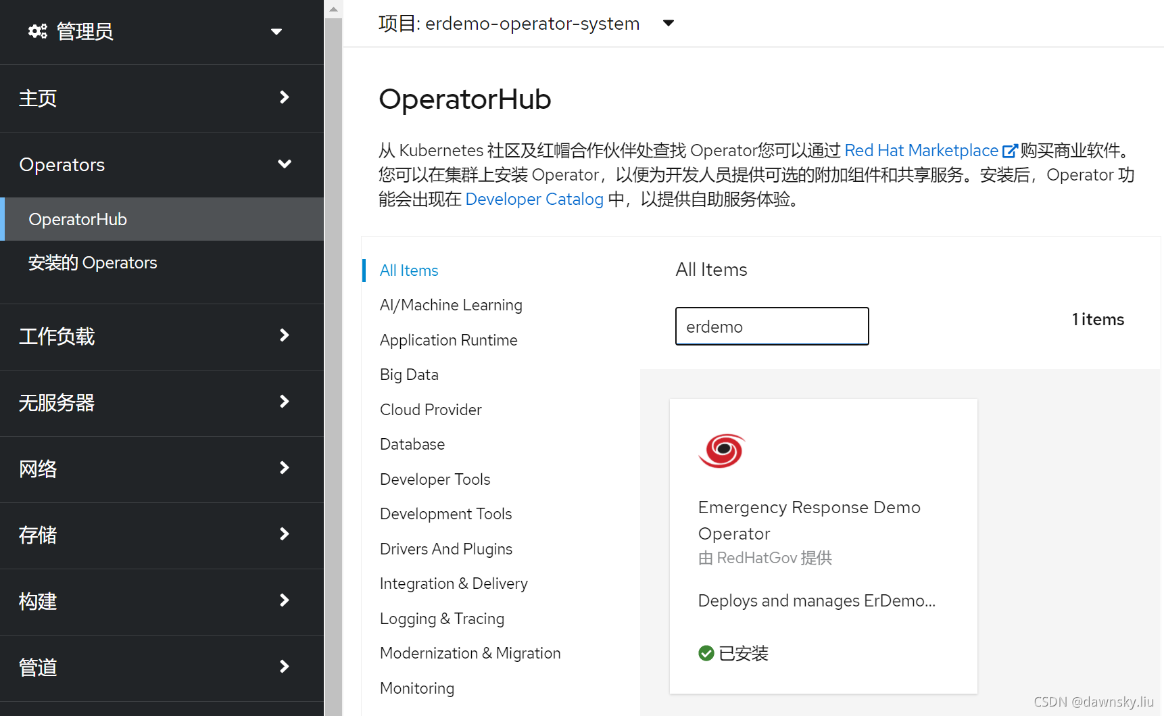The image size is (1164, 716).
Task: Open the project selector dropdown
Action: click(x=527, y=23)
